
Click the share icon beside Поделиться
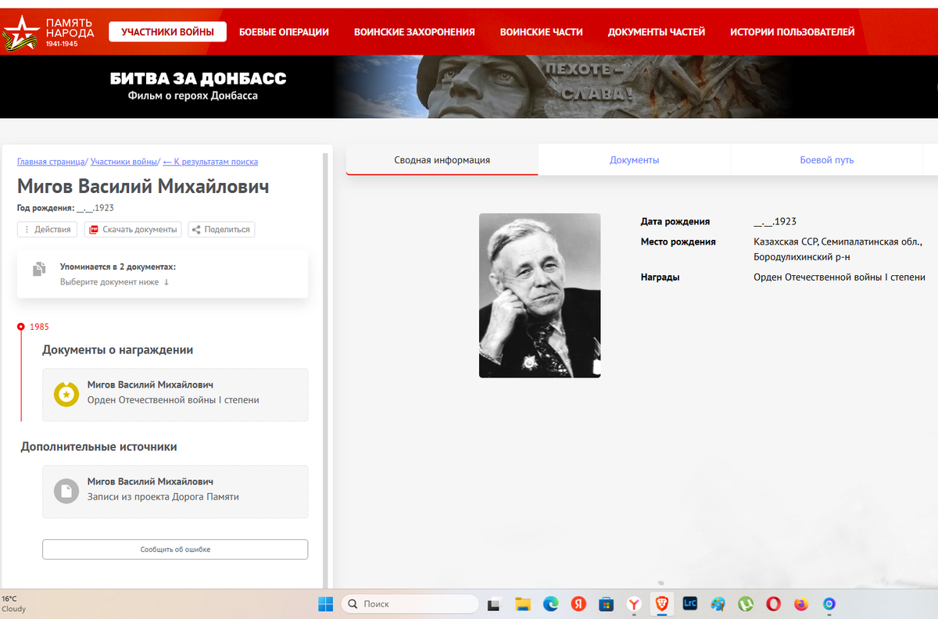196,230
